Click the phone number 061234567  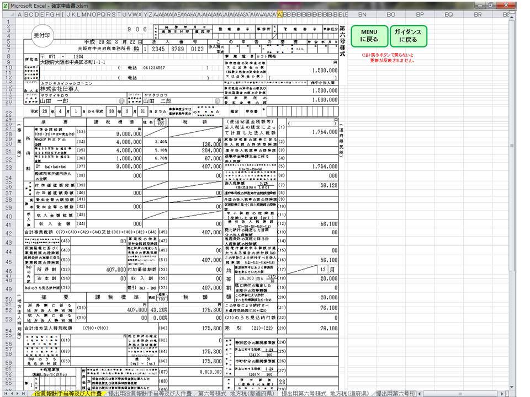(154, 68)
